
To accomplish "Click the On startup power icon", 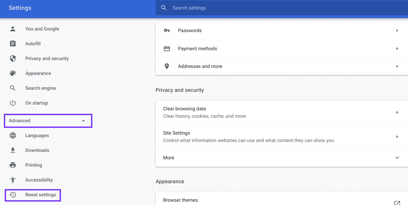I will pos(13,103).
